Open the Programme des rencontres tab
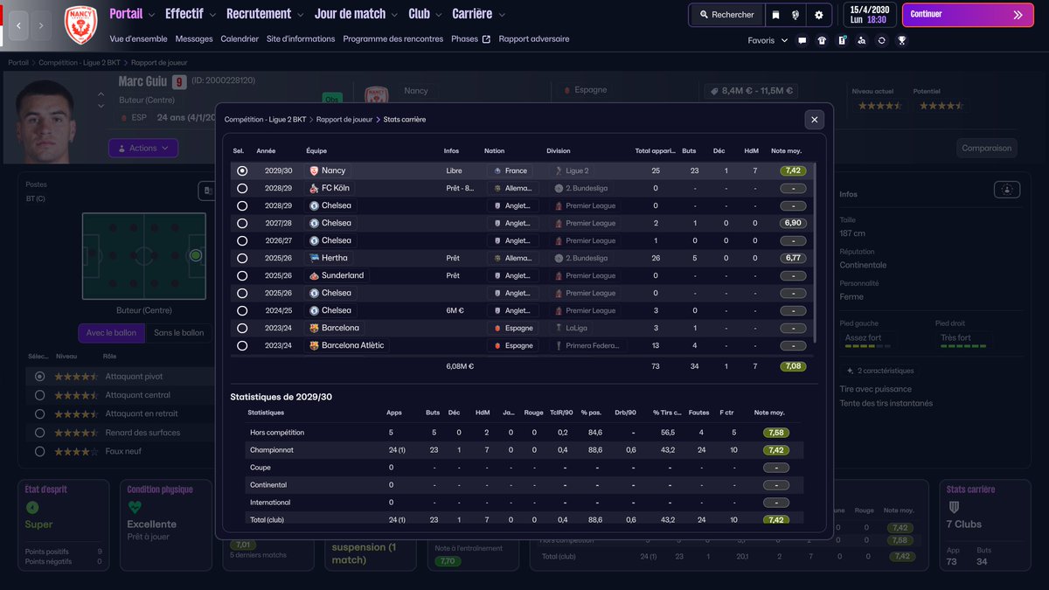Image resolution: width=1049 pixels, height=590 pixels. pos(393,39)
